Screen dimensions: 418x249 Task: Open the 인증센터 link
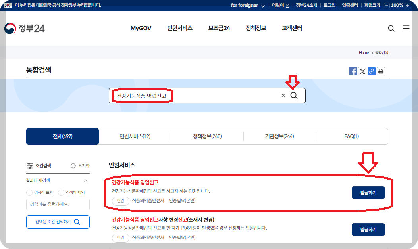click(x=350, y=5)
